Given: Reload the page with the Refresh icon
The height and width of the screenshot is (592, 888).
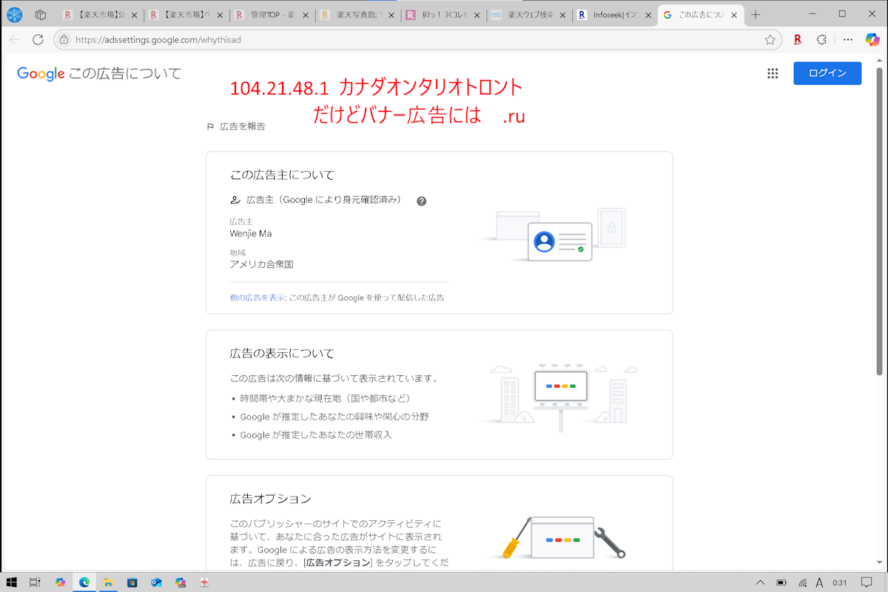Looking at the screenshot, I should [38, 39].
